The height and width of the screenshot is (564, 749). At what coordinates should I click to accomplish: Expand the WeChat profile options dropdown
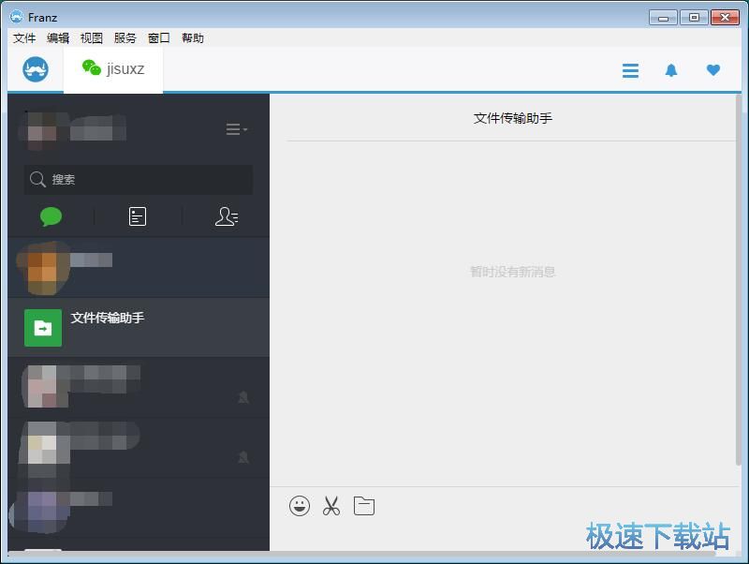(237, 129)
